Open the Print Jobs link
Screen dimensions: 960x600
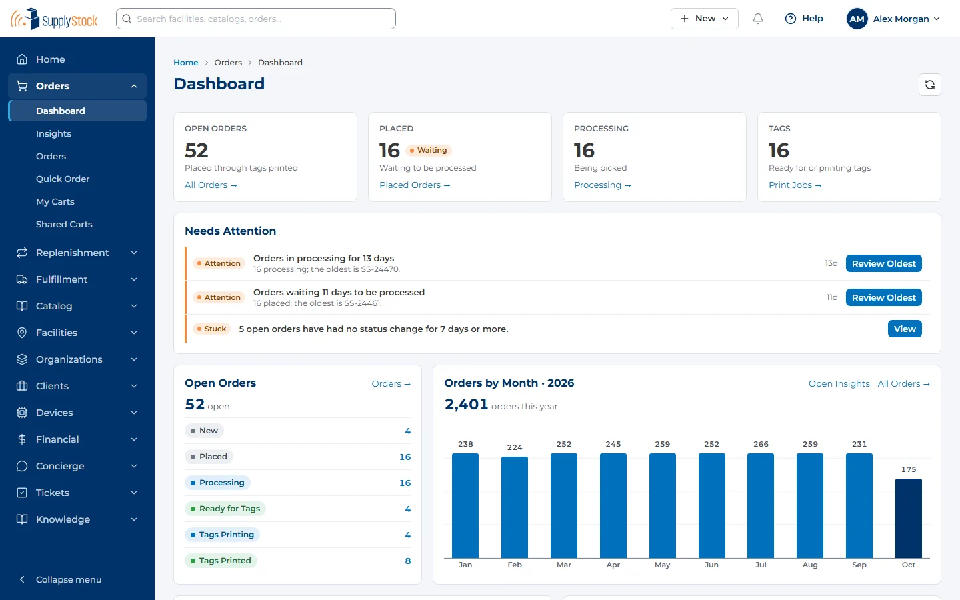795,185
